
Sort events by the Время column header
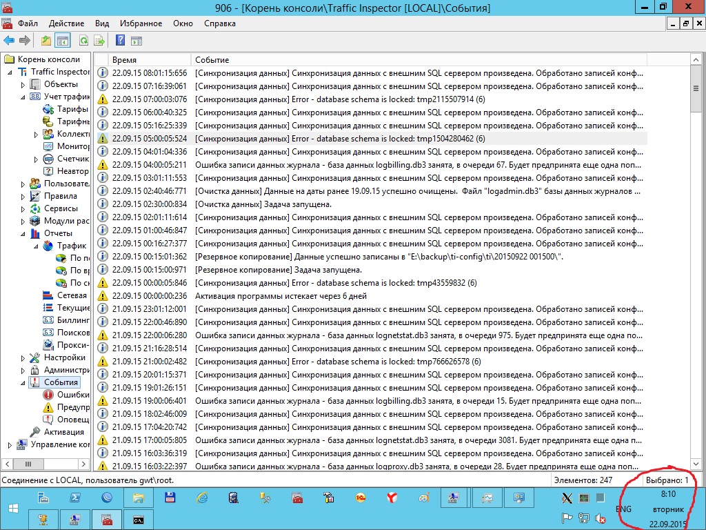click(150, 59)
